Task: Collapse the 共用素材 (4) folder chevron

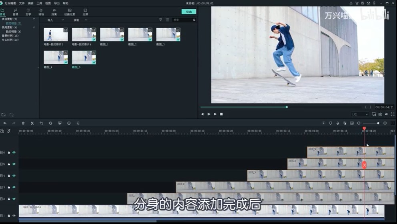Action: click(34, 27)
